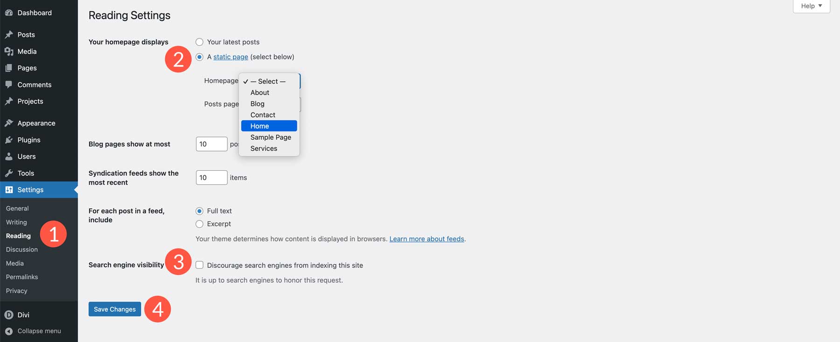Click the Posts pushpin icon
Screen dimensions: 840x342
[9, 35]
